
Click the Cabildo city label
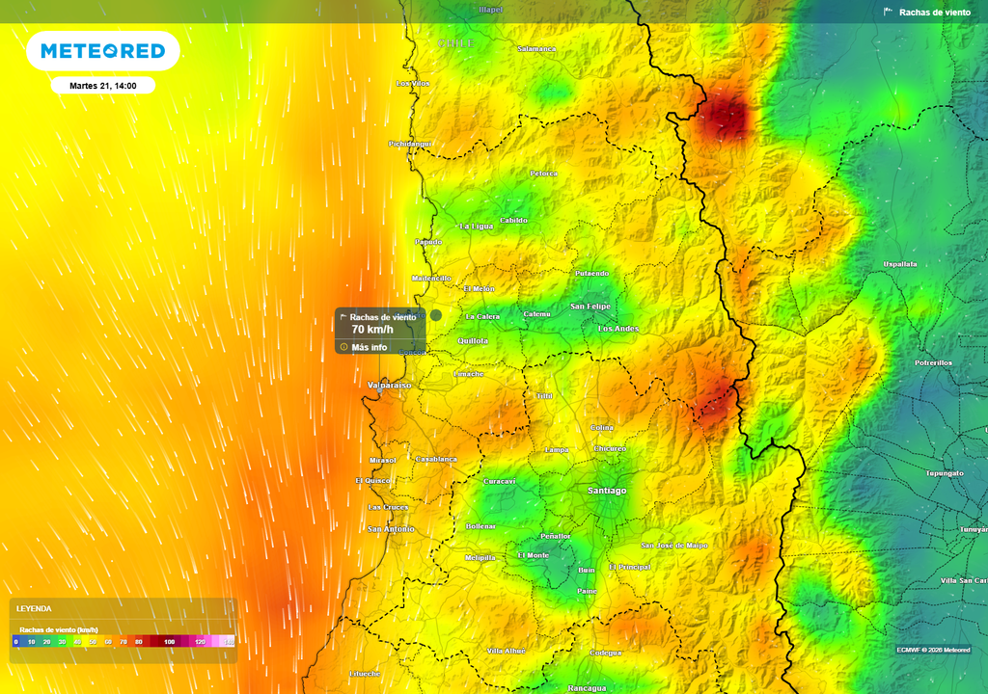(513, 221)
